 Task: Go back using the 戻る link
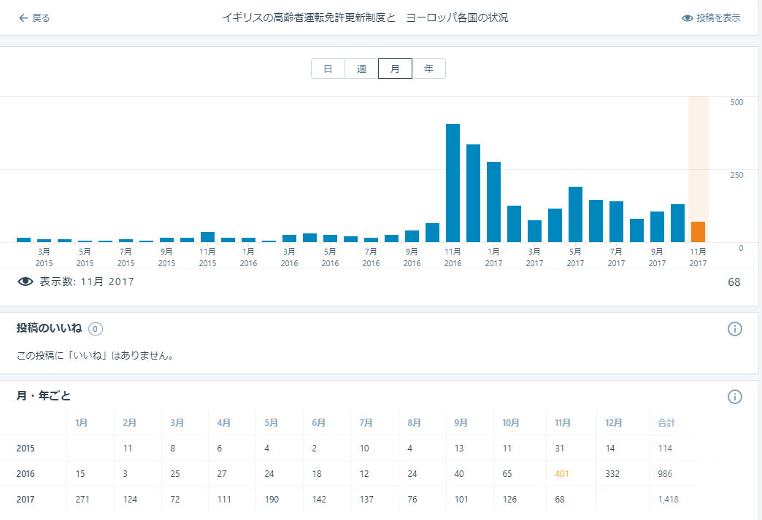(41, 18)
